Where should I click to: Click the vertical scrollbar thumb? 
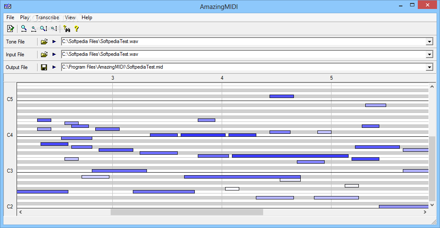click(x=432, y=169)
